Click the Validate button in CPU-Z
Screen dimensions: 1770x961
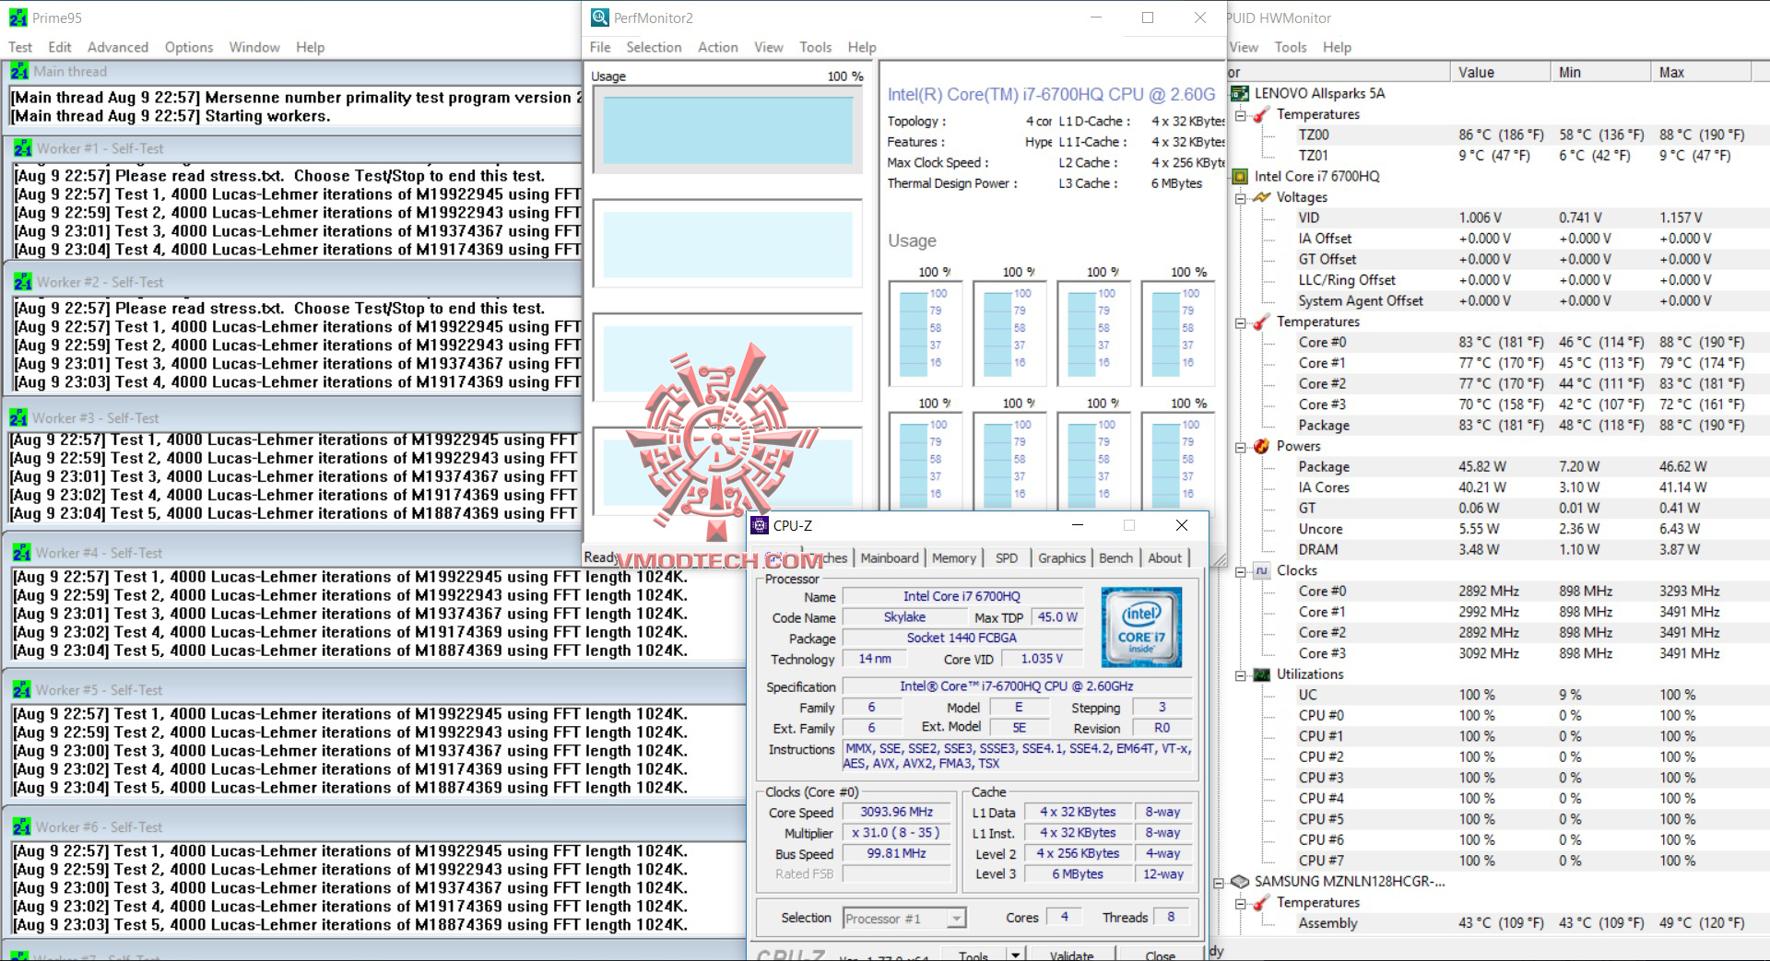pos(1071,955)
